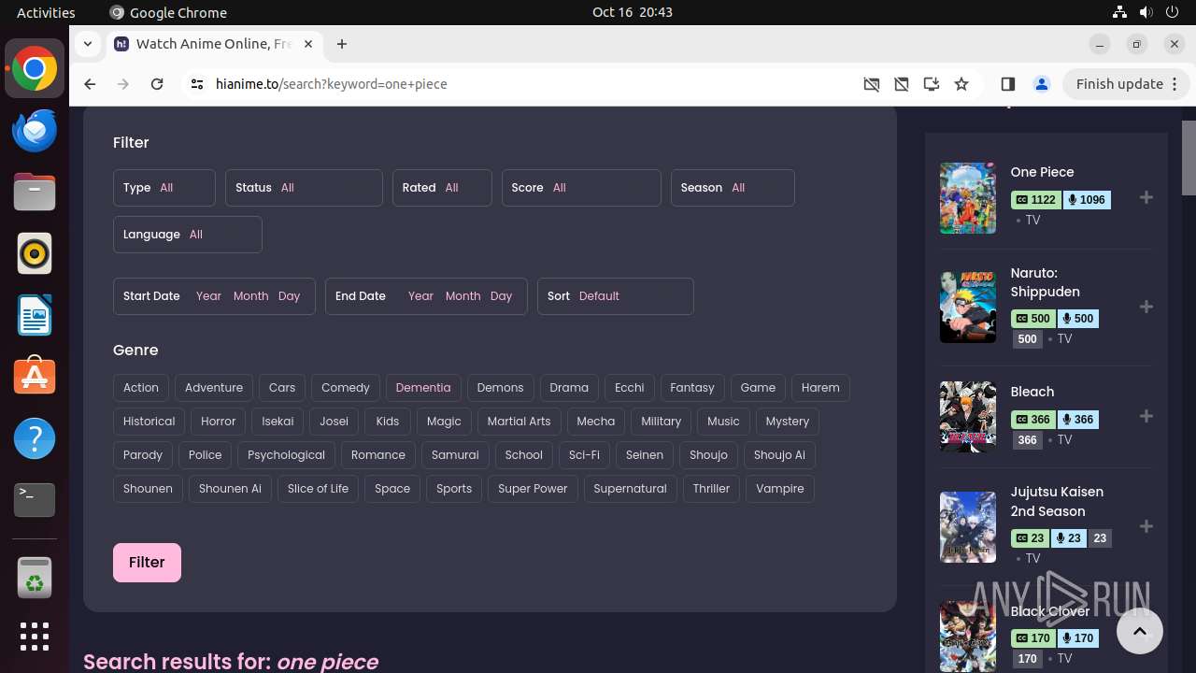Screen dimensions: 1196x673
Task: Open LibreOffice Writer from the dock
Action: [x=35, y=315]
